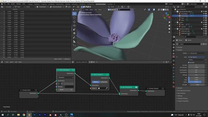Toggle the Sun Disc checkbox

[x=189, y=62]
